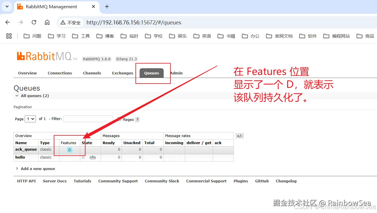Open the hello queue details
The width and height of the screenshot is (377, 213).
click(x=20, y=157)
